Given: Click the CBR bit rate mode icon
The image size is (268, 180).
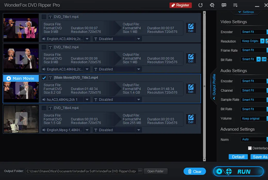Looking at the screenshot, I should tap(264, 59).
